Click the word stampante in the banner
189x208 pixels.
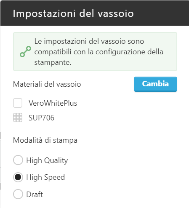click(x=52, y=62)
